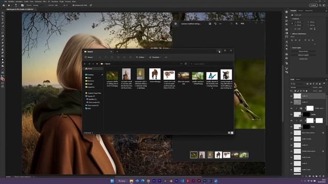This screenshot has height=184, width=328.
Task: Open the Ordina sort dropdown in File Explorer
Action: 141,57
